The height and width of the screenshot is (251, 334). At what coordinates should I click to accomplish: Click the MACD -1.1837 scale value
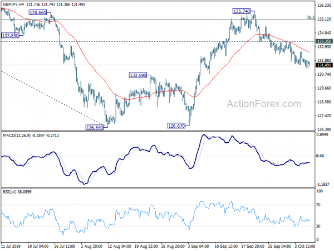click(323, 184)
